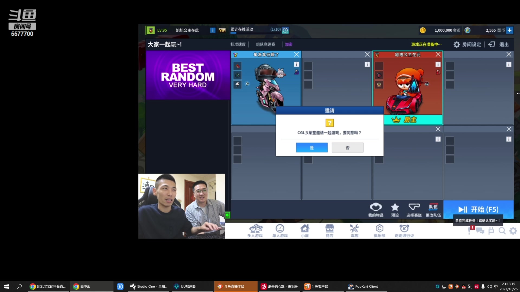Click the K coin currency icon
The width and height of the screenshot is (520, 292).
tap(467, 30)
